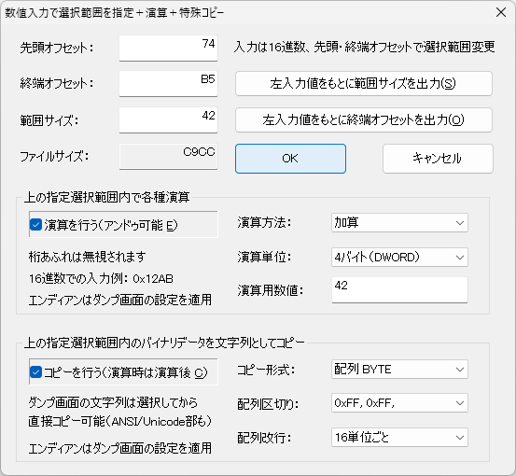Click the キャンセル button

coord(438,159)
